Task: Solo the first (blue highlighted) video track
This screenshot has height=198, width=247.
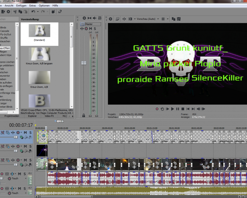Action: [x=30, y=132]
